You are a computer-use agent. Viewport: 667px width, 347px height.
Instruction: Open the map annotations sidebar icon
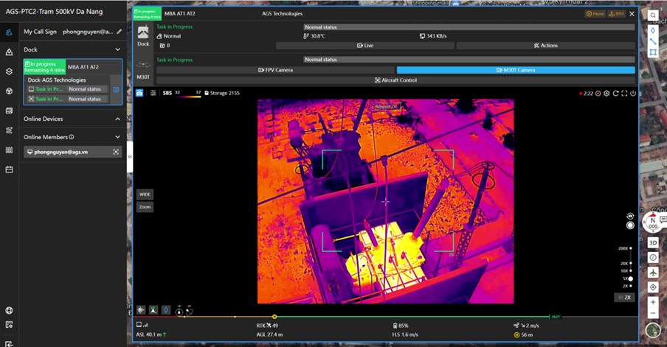pos(9,52)
